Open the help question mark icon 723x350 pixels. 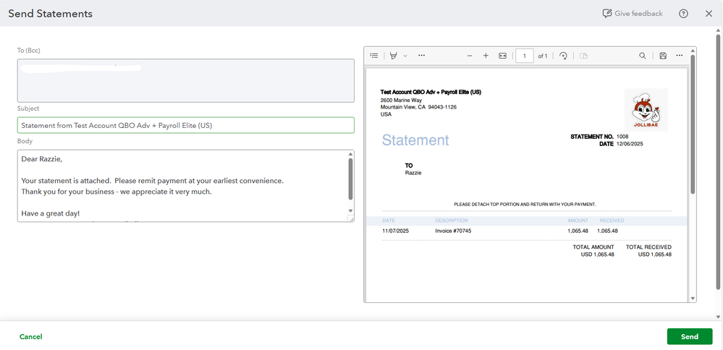[x=683, y=14]
